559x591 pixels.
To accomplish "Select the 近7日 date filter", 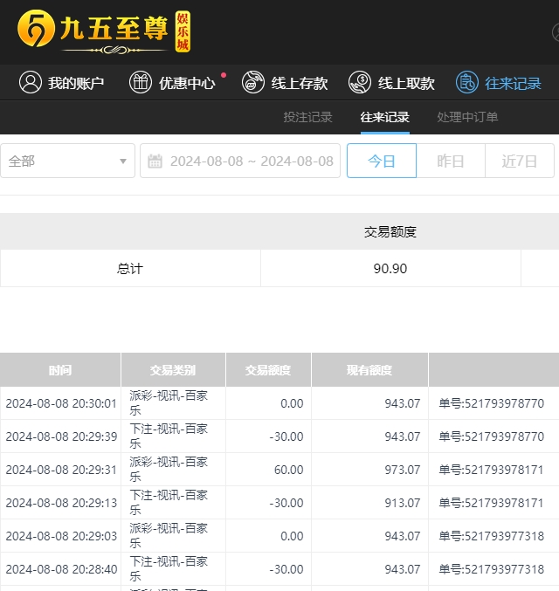I will tap(519, 161).
